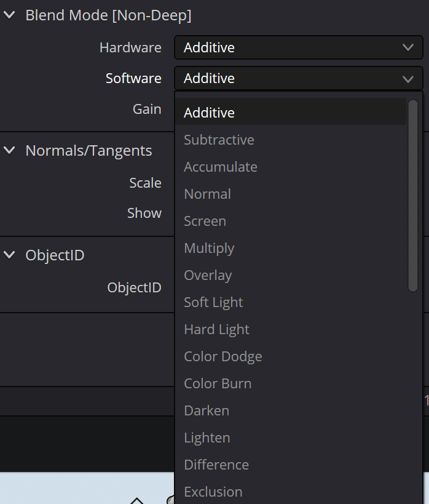Pick the Darken blend mode
The image size is (429, 504).
pos(291,410)
